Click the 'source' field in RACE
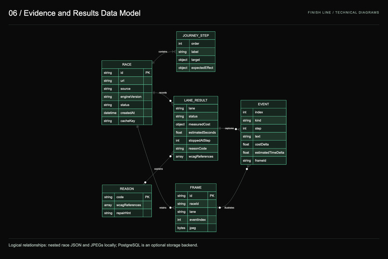 [131, 89]
